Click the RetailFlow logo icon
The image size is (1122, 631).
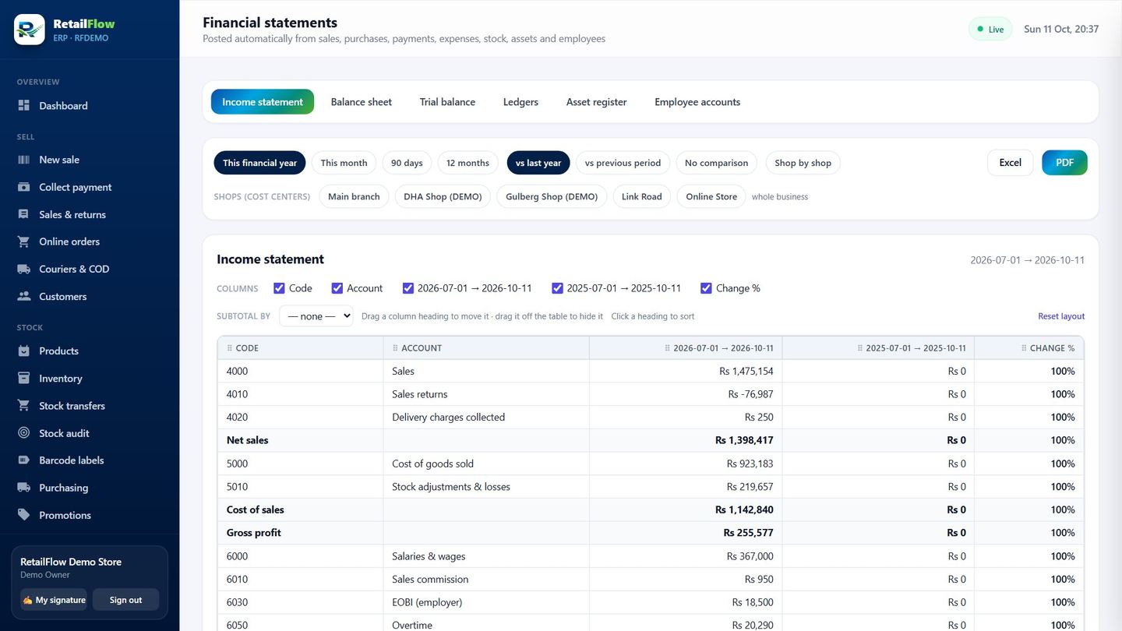(x=30, y=30)
